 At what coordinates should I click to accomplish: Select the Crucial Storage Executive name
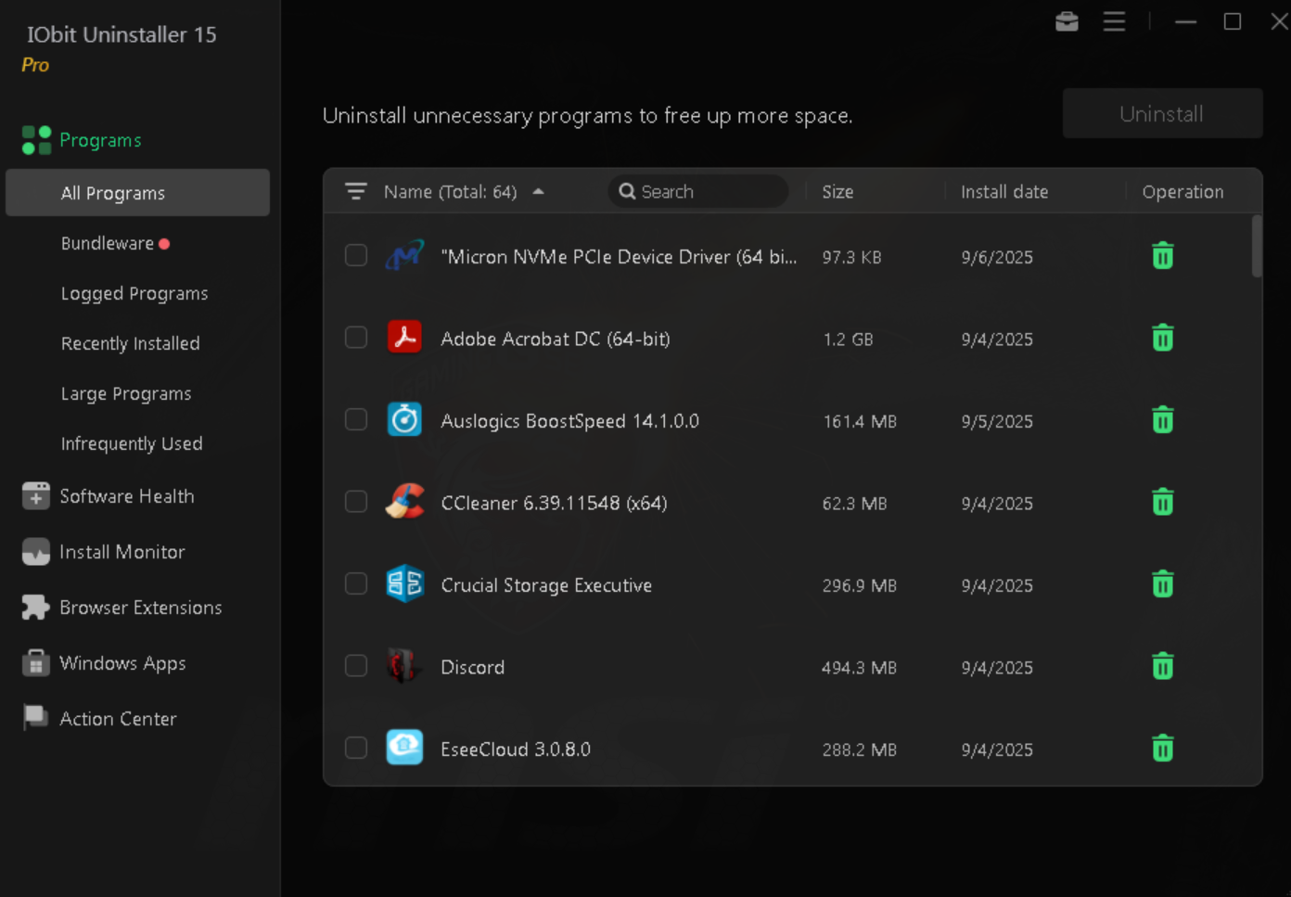tap(546, 585)
